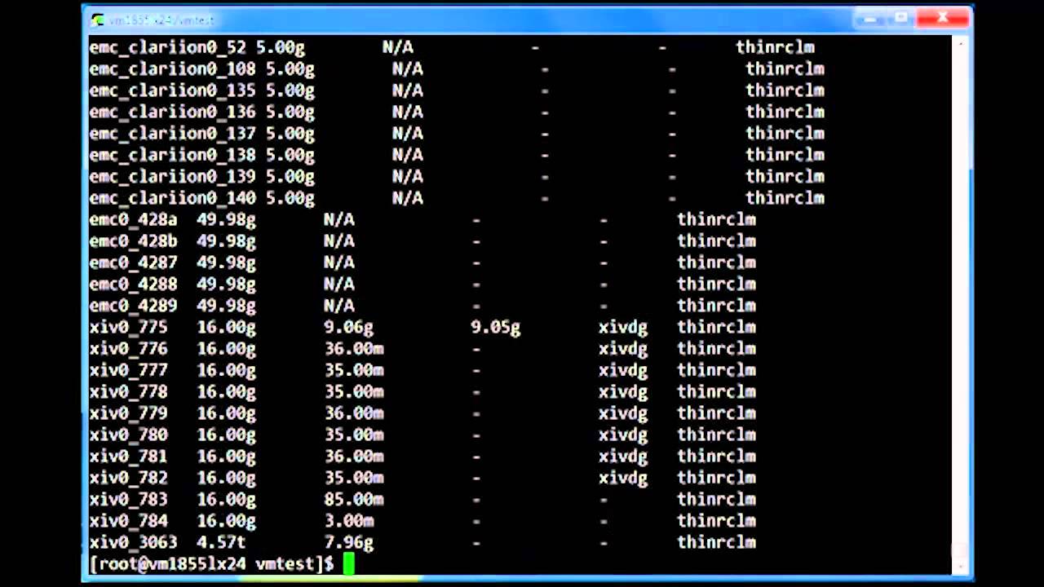Click xivdg in the xiv0_782 row

(623, 478)
